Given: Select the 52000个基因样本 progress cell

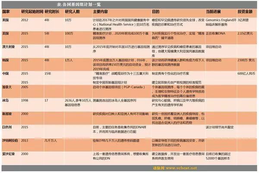Looking at the screenshot, I should 218,156.
